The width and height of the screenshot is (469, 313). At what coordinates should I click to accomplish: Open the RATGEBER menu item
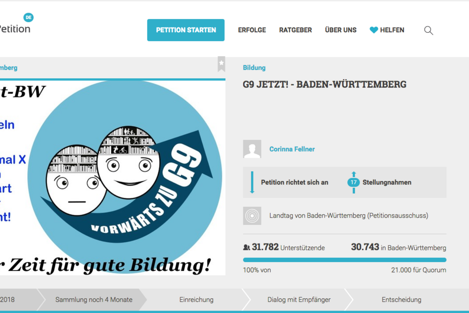click(x=296, y=30)
